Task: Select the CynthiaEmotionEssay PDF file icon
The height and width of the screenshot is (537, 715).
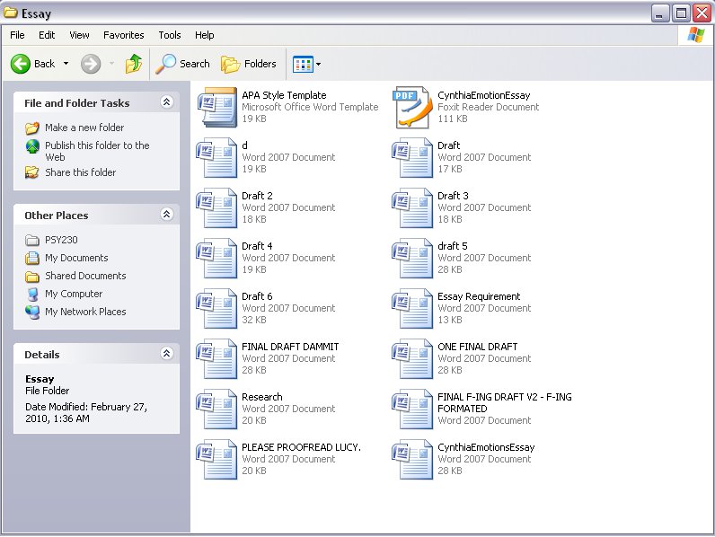Action: pos(411,107)
